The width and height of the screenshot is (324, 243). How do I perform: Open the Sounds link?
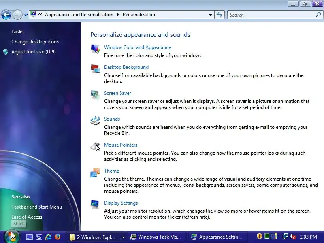point(112,119)
